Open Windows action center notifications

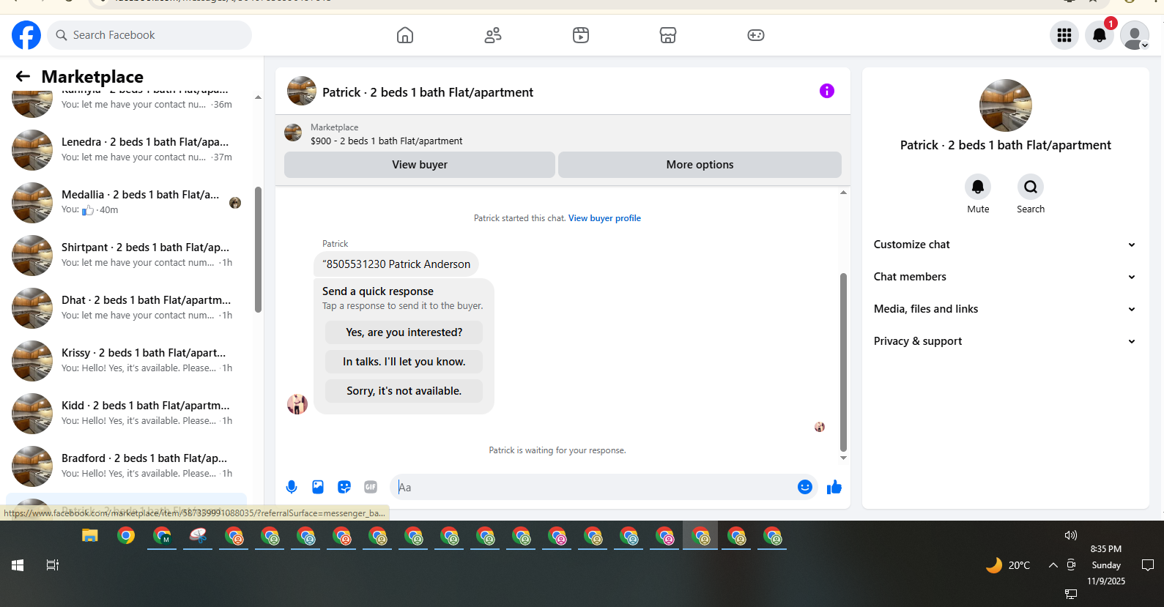[x=1148, y=565]
